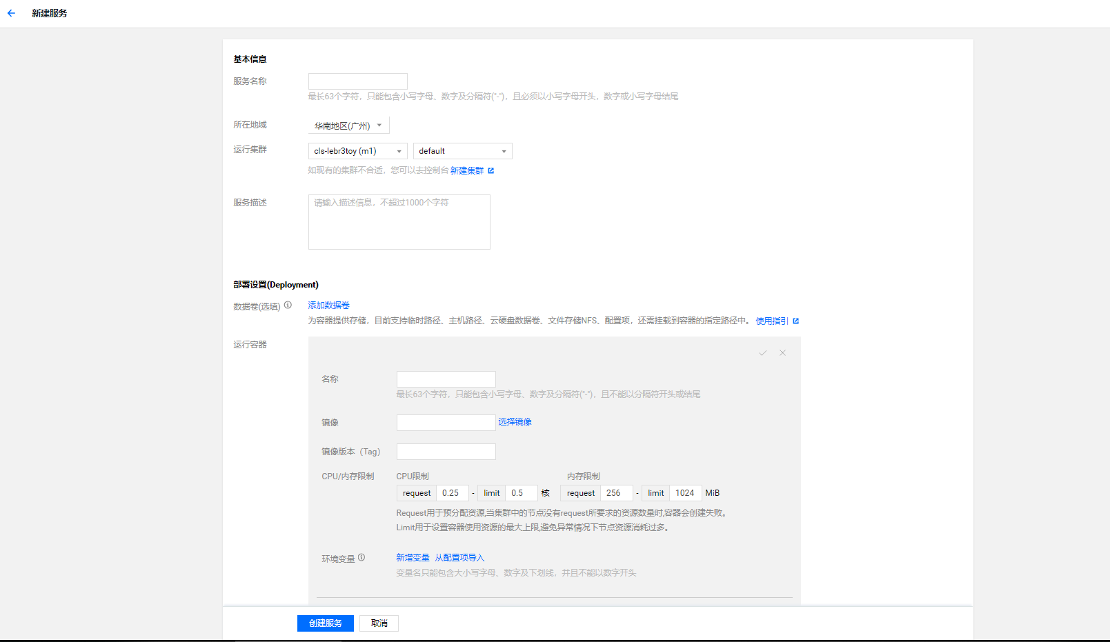Click the 从配置项导入 link
This screenshot has height=642, width=1110.
coord(459,558)
